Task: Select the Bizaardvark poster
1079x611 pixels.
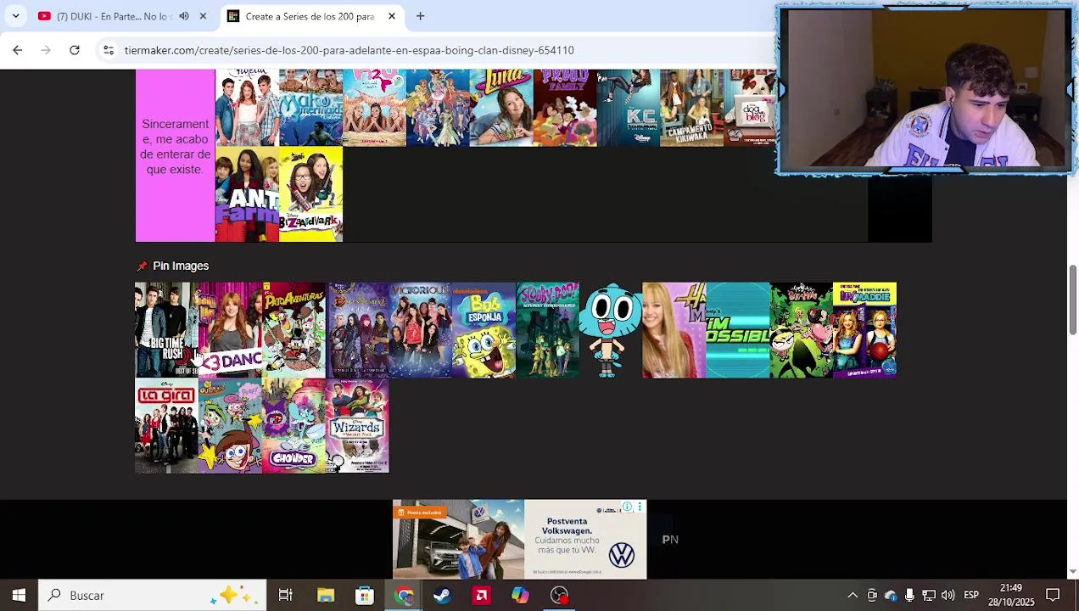Action: tap(310, 194)
